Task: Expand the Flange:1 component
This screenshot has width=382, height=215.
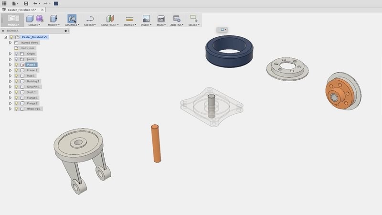Action: tap(10, 98)
